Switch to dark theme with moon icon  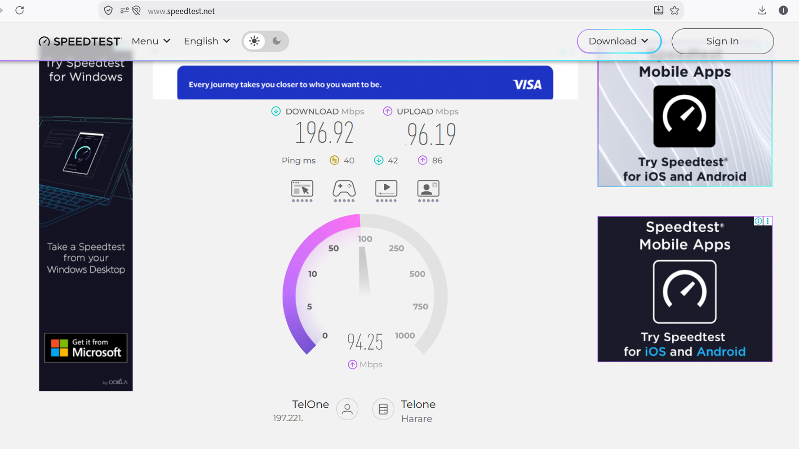(277, 41)
